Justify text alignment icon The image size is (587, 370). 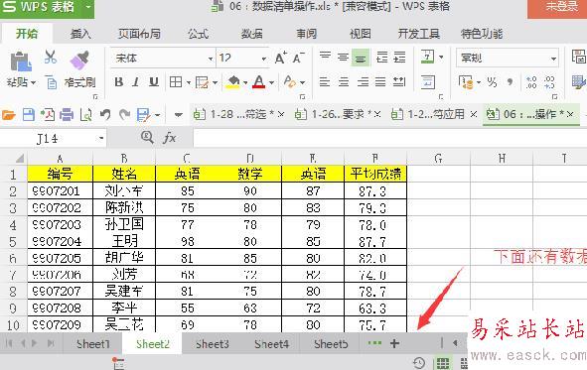pos(380,82)
